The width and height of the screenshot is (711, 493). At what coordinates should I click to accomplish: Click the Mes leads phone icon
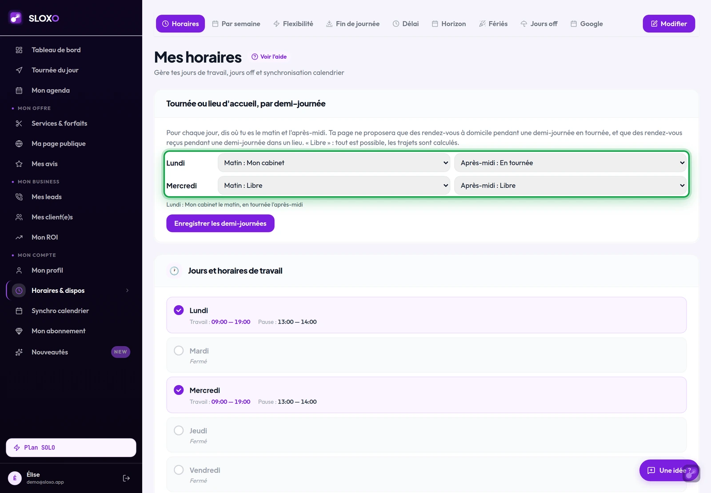(19, 197)
